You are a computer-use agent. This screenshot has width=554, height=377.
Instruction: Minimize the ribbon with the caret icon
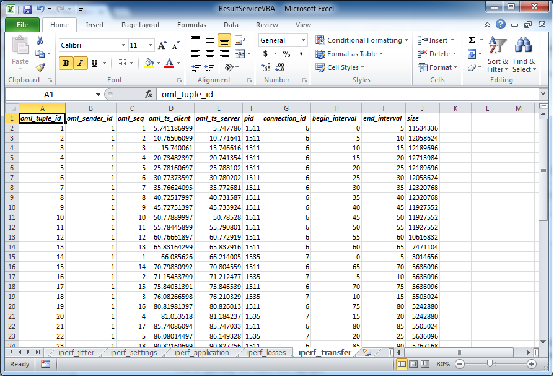click(x=487, y=25)
